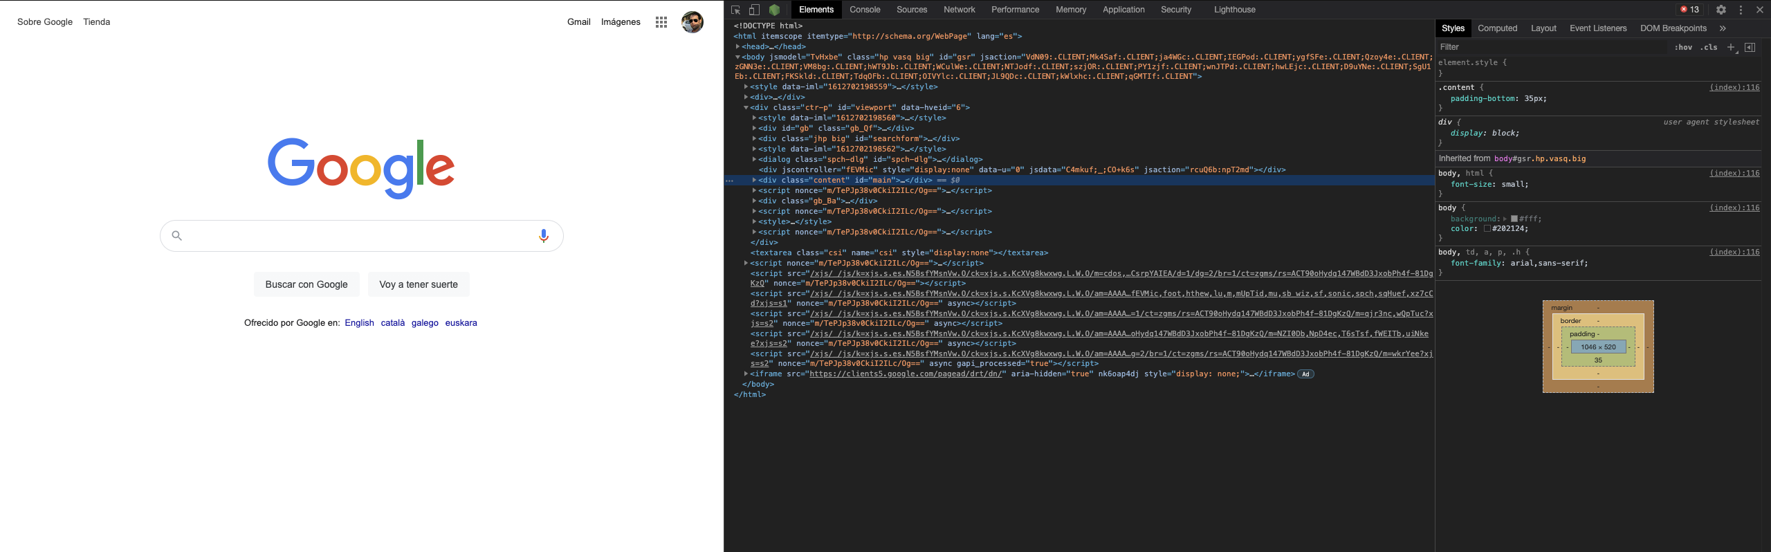Switch Google language to català
The height and width of the screenshot is (552, 1771).
click(x=393, y=323)
